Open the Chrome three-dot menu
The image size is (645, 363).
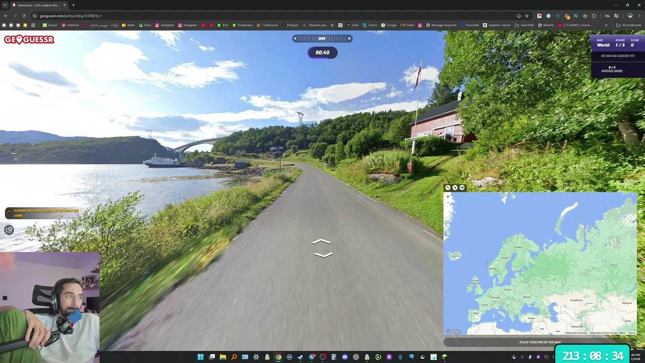[639, 16]
